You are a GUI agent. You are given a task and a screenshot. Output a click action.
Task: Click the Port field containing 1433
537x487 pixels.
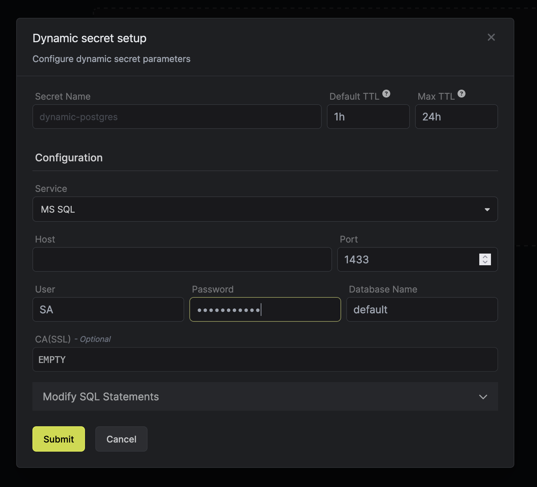click(x=418, y=259)
